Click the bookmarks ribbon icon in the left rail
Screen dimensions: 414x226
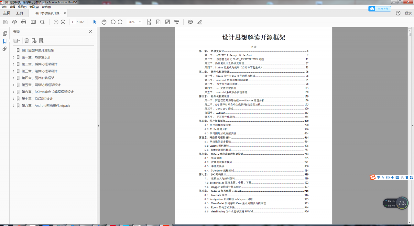click(5, 41)
